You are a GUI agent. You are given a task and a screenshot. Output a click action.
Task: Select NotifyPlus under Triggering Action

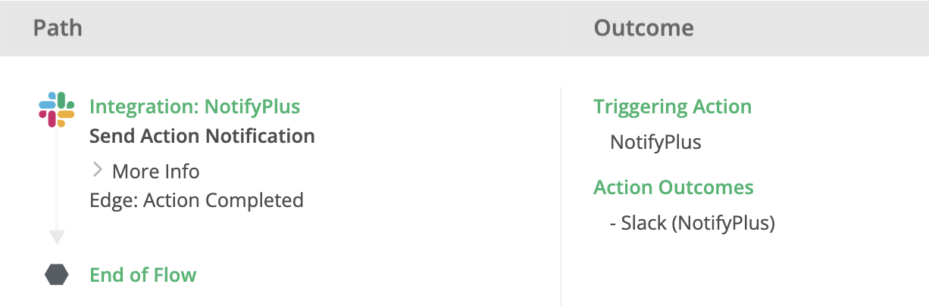click(655, 142)
